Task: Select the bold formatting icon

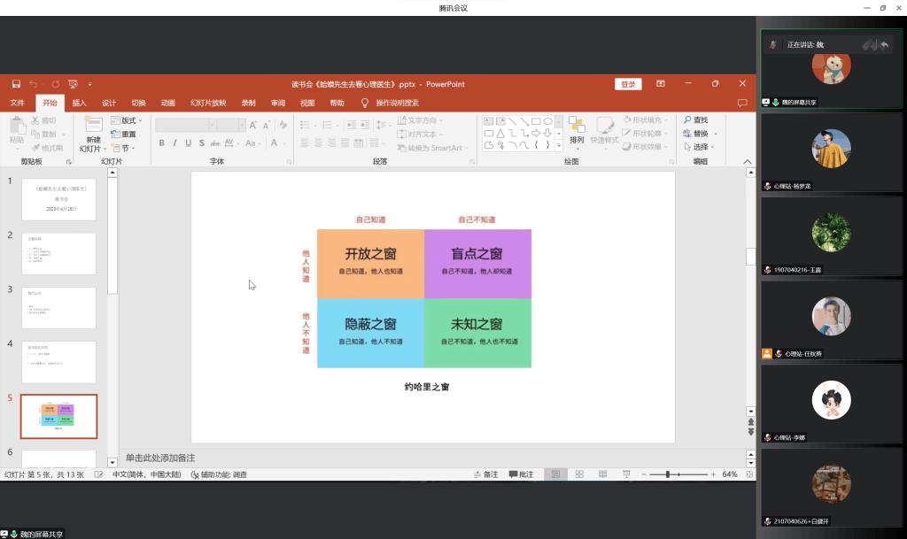Action: point(161,142)
